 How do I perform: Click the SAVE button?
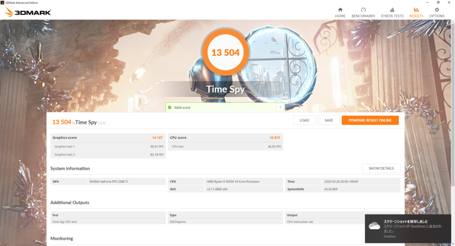pos(329,121)
